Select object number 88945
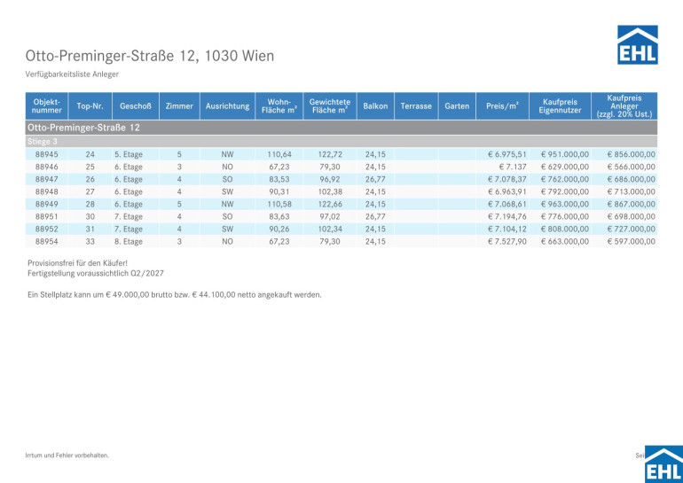 47,154
